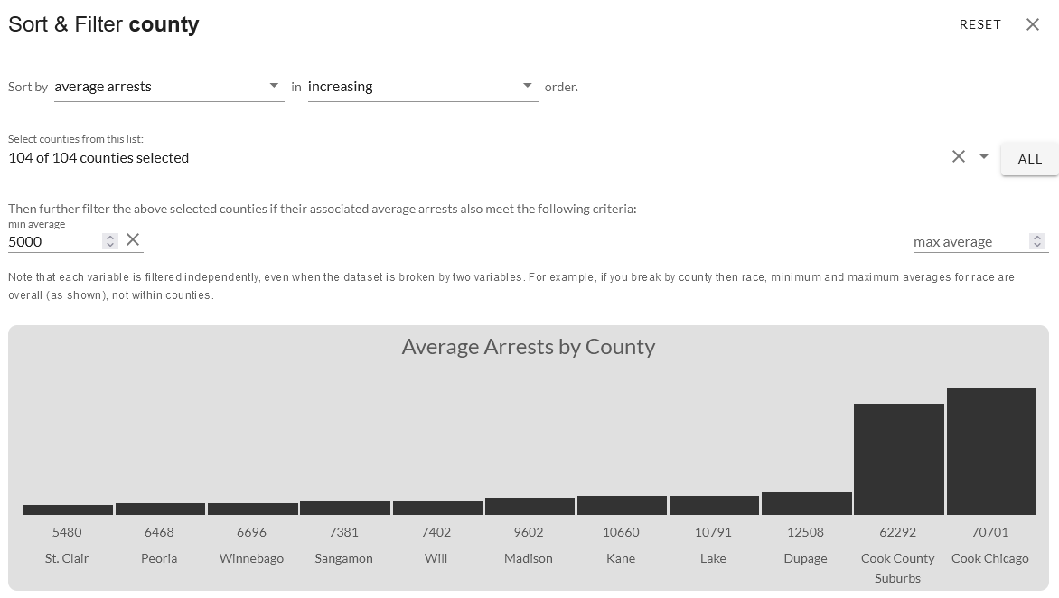This screenshot has height=598, width=1059.
Task: Select the Dupage bar in chart
Action: (x=806, y=503)
